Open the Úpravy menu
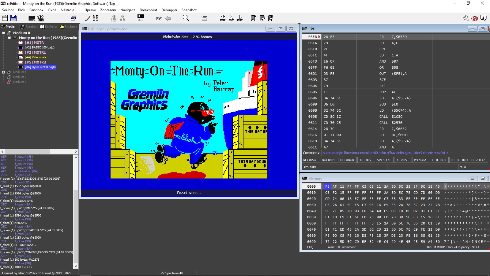 90,10
